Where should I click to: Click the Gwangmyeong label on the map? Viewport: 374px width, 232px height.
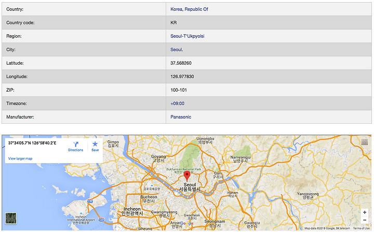click(164, 214)
